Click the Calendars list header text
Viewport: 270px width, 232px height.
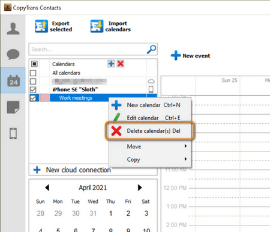pyautogui.click(x=64, y=64)
